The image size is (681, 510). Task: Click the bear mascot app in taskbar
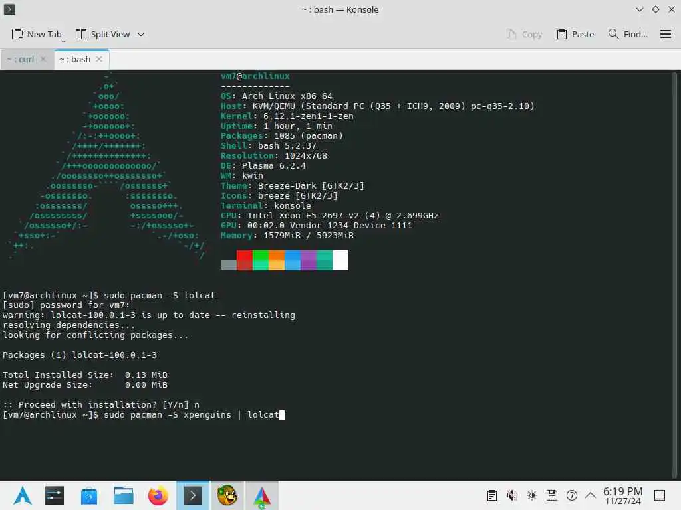(x=227, y=495)
